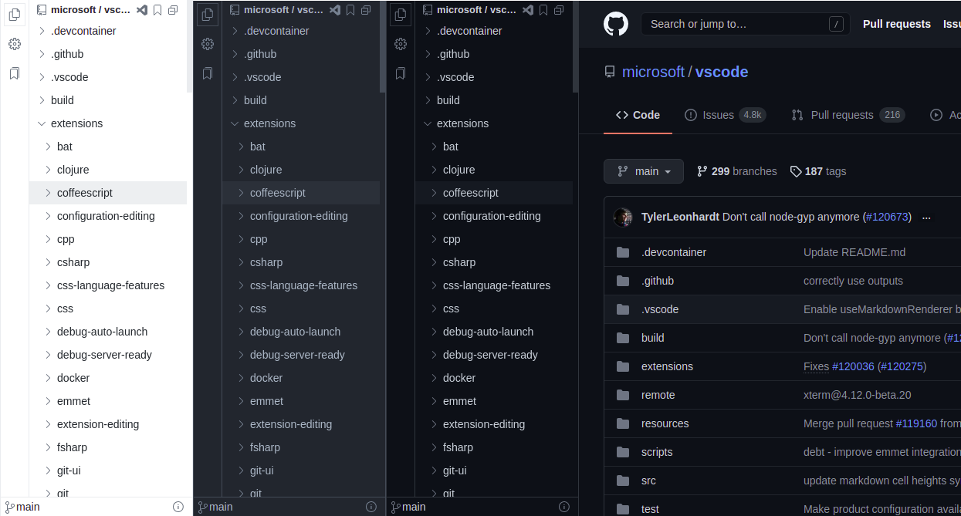Open the main branch selector dropdown
The height and width of the screenshot is (516, 961).
pyautogui.click(x=644, y=171)
